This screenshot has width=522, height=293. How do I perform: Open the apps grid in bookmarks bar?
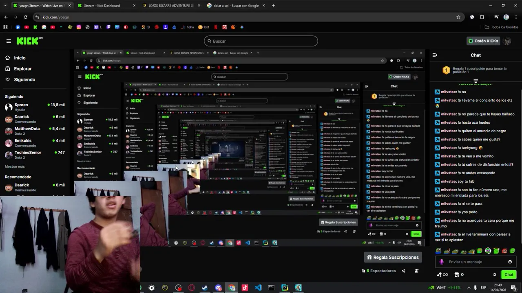pos(5,27)
